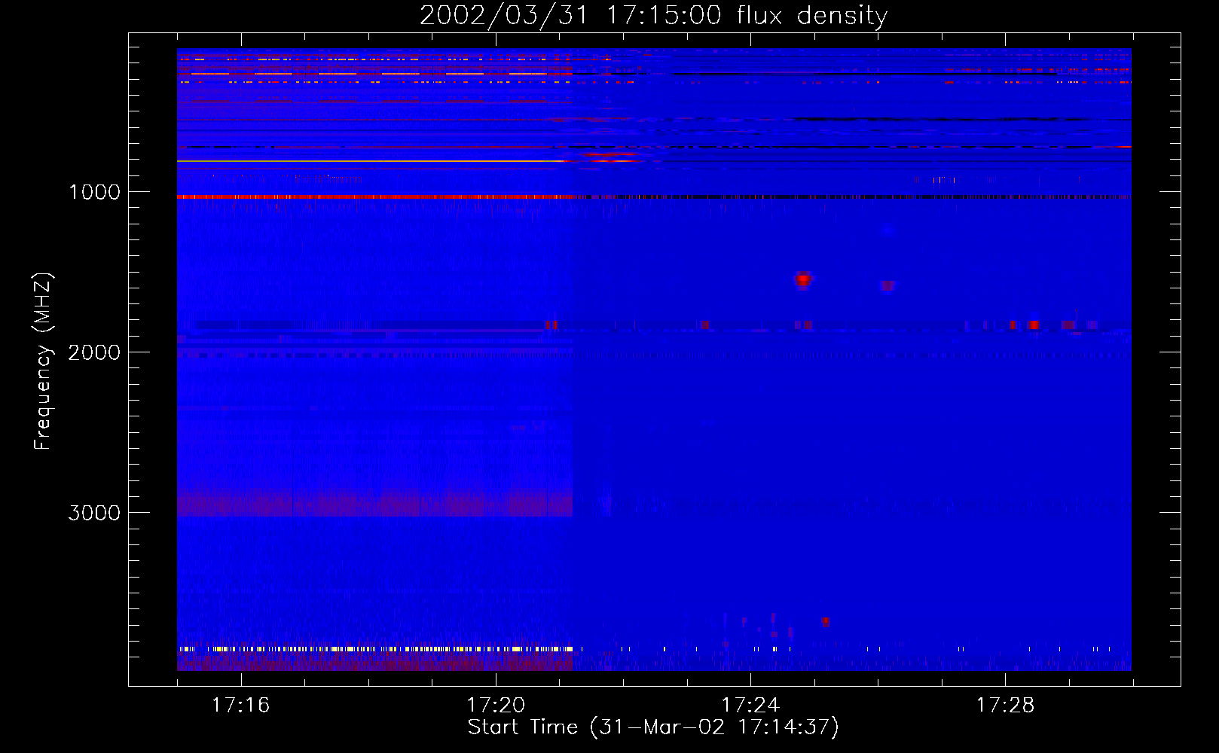Click the 3000 frequency tick label
This screenshot has width=1219, height=753.
pos(94,513)
